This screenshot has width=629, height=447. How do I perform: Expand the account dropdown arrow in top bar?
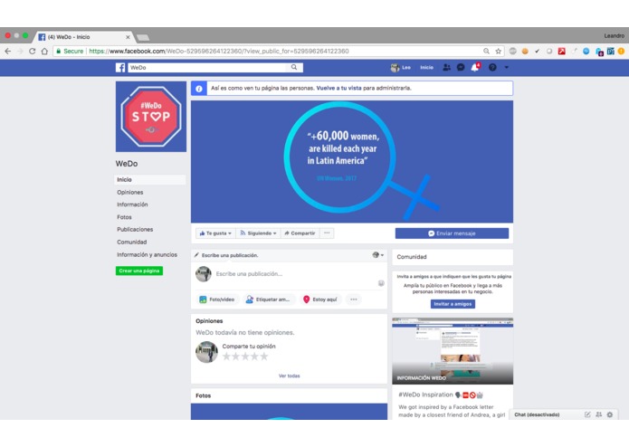point(507,67)
